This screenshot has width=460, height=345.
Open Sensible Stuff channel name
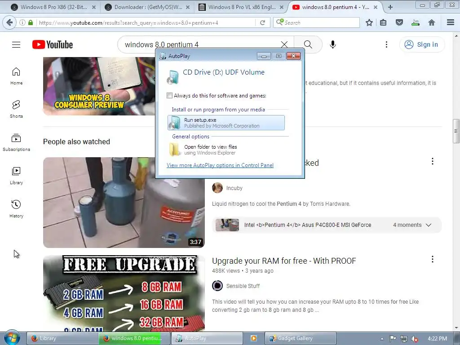point(243,286)
